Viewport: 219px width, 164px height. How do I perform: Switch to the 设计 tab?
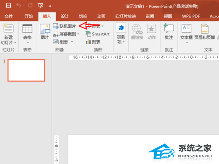click(x=65, y=16)
